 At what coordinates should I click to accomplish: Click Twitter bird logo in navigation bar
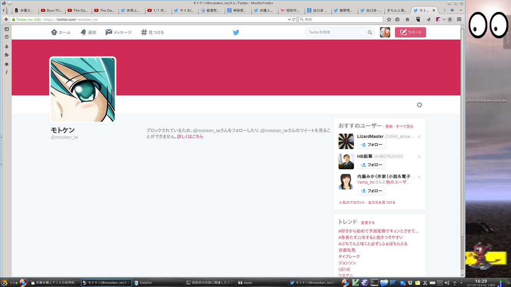click(x=236, y=32)
